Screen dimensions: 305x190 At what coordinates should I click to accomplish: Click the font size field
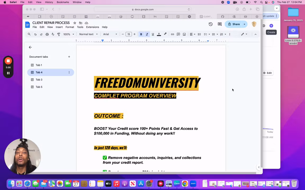[x=129, y=34]
